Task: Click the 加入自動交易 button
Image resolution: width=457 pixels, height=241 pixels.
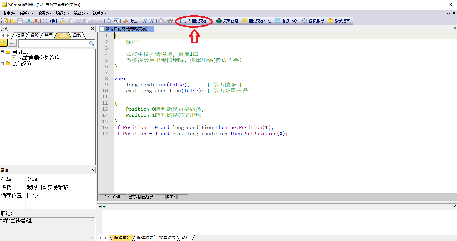Action: click(193, 21)
